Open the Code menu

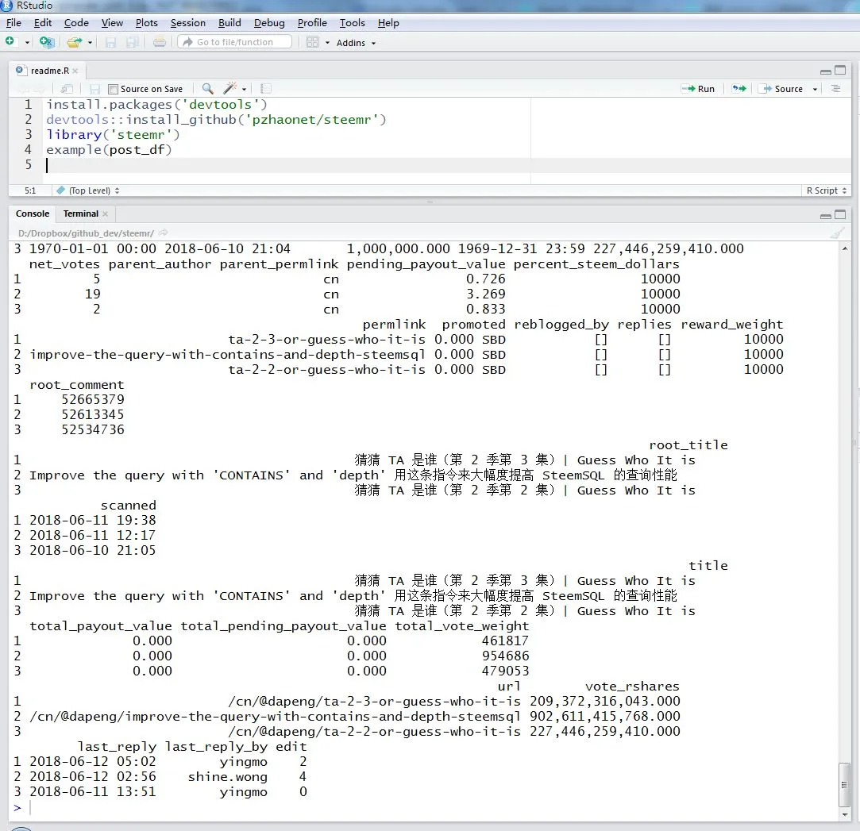coord(76,23)
